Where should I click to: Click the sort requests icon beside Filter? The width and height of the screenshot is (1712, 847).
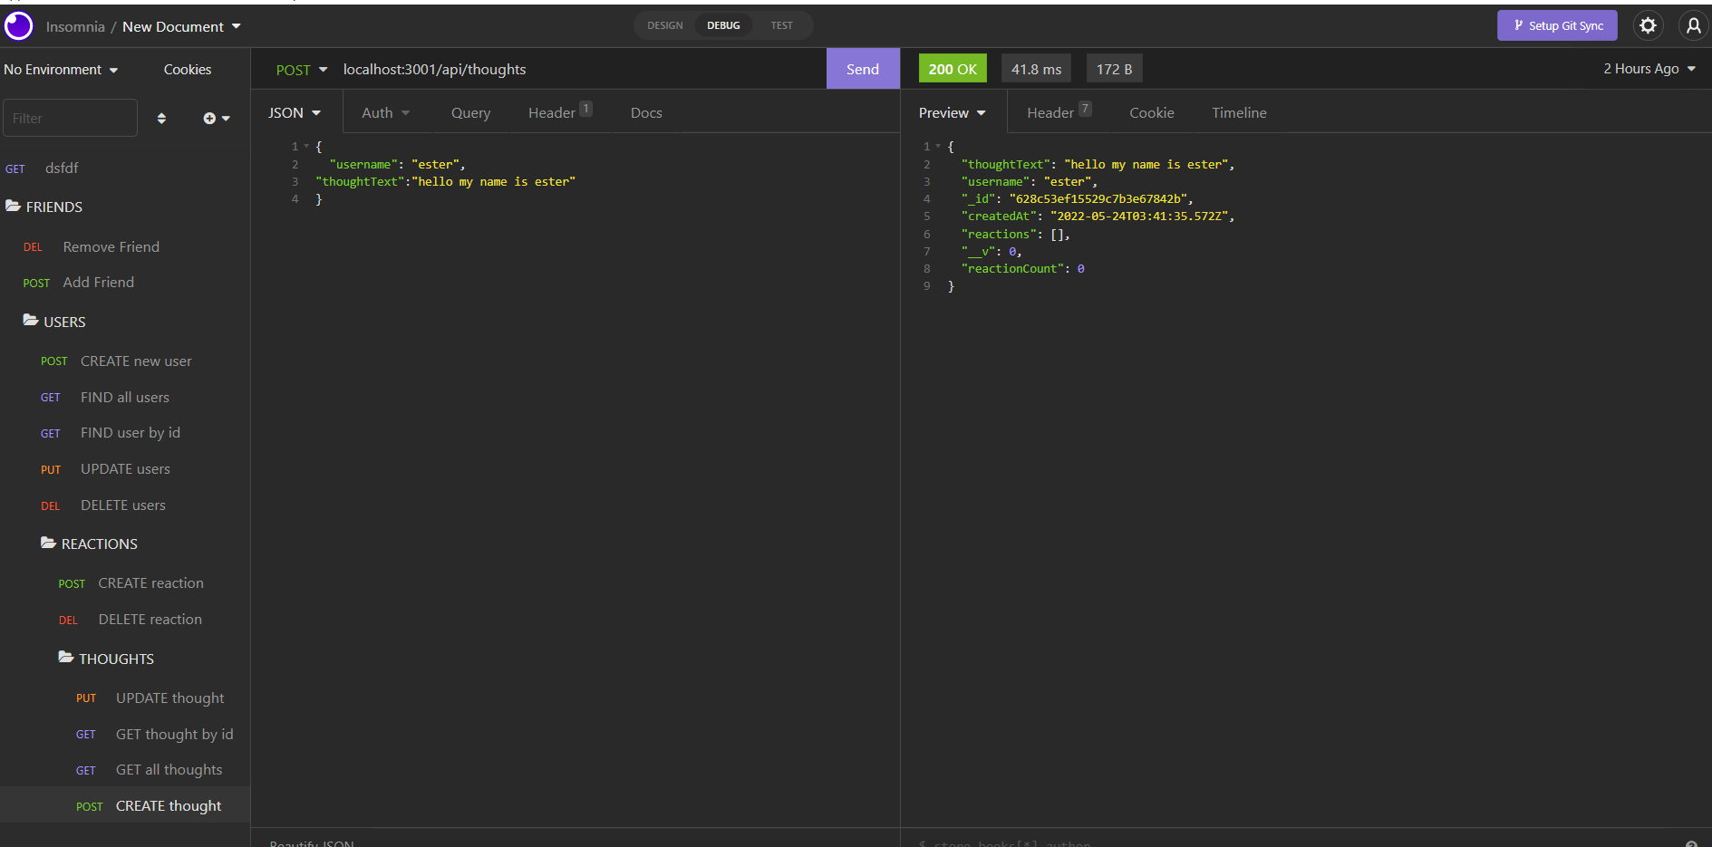[162, 118]
